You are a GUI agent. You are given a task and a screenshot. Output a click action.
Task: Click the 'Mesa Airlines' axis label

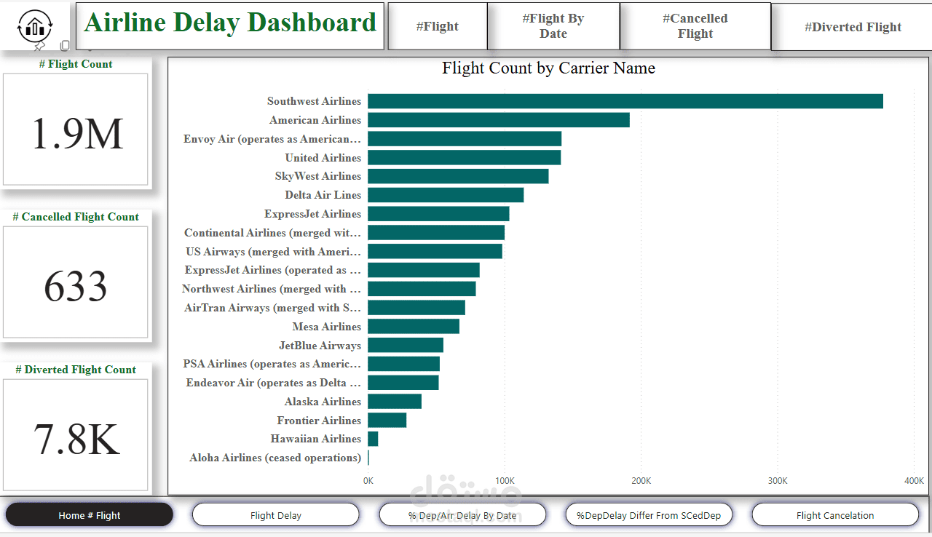coord(327,327)
